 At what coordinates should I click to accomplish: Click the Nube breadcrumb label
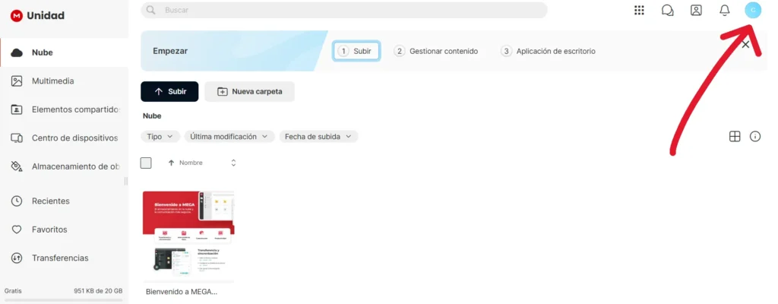[152, 116]
